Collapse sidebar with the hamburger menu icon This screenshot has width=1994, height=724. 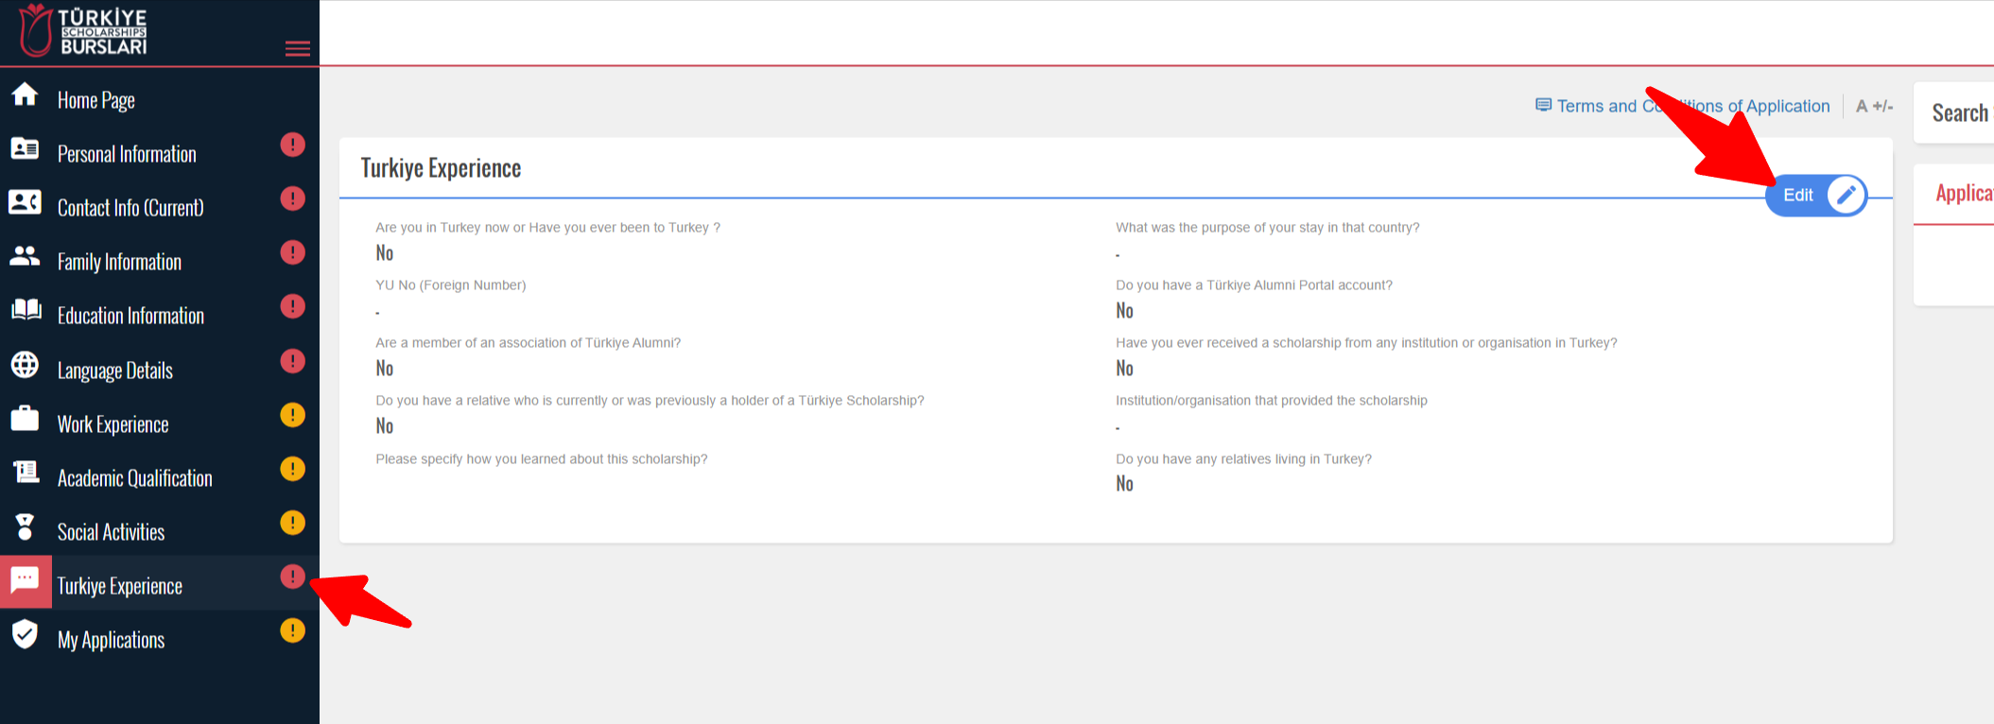(x=297, y=48)
